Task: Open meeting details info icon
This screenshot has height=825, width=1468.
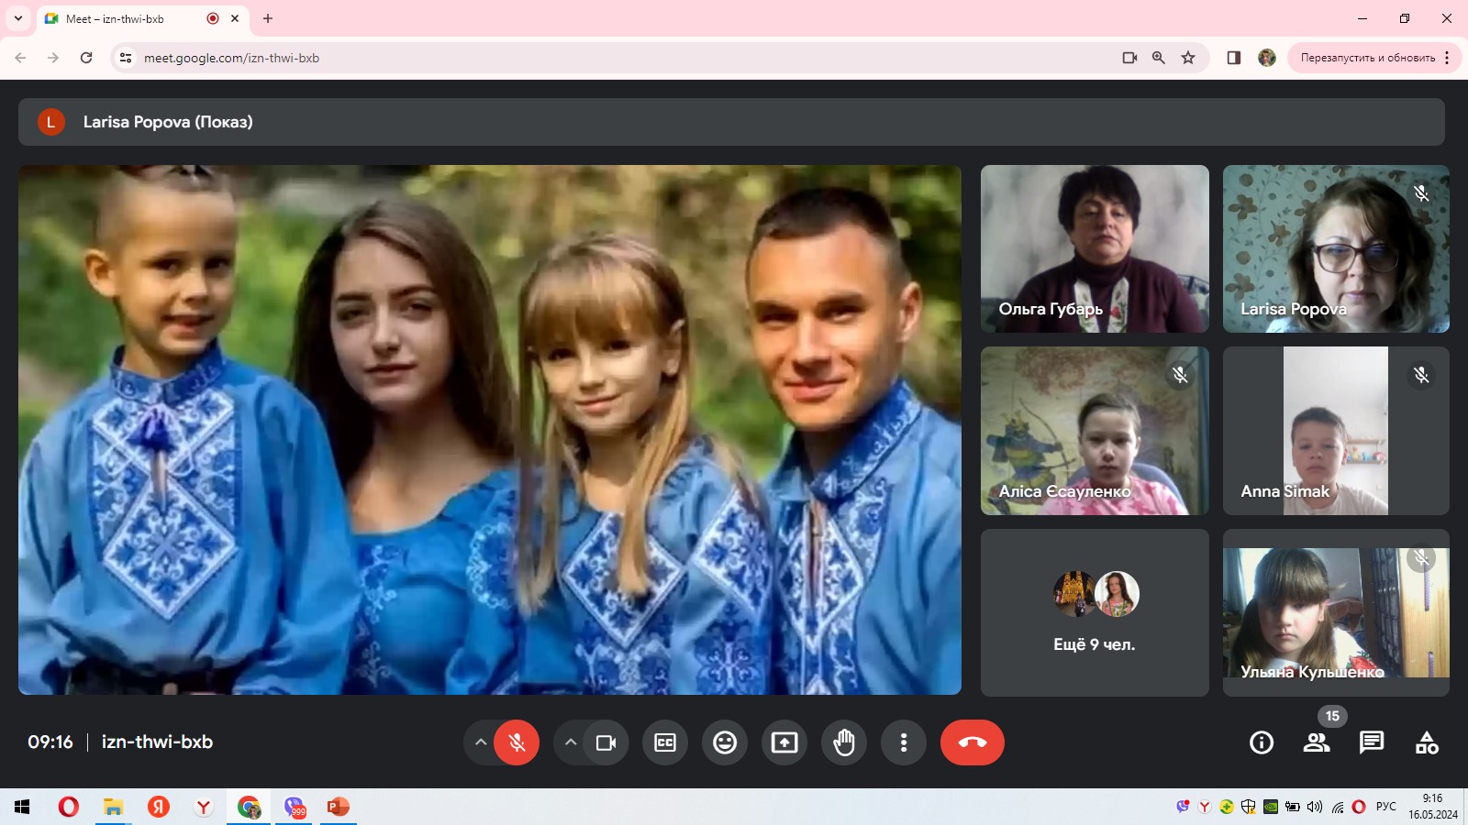Action: pyautogui.click(x=1262, y=742)
